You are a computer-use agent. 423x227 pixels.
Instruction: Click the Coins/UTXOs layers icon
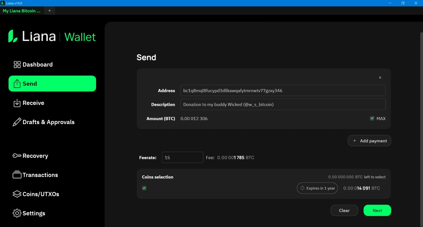[x=17, y=194]
